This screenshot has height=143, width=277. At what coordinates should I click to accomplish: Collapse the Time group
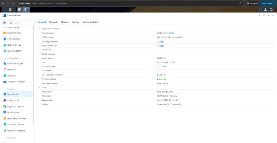click(x=39, y=88)
